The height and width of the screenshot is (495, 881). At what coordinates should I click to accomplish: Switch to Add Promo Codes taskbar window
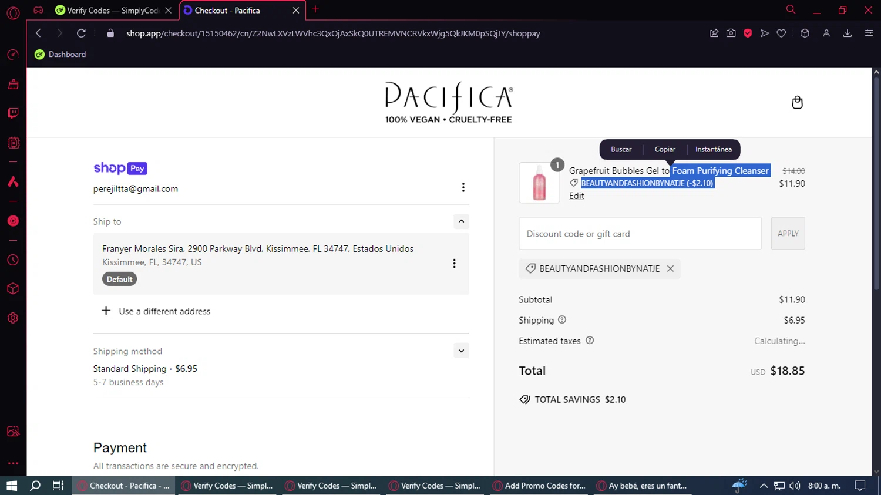click(x=539, y=486)
